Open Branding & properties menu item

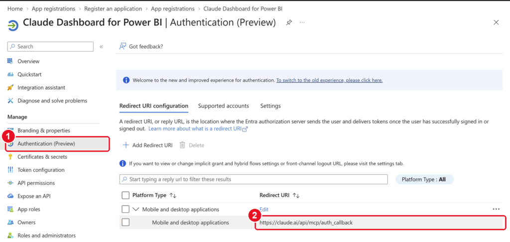(44, 130)
